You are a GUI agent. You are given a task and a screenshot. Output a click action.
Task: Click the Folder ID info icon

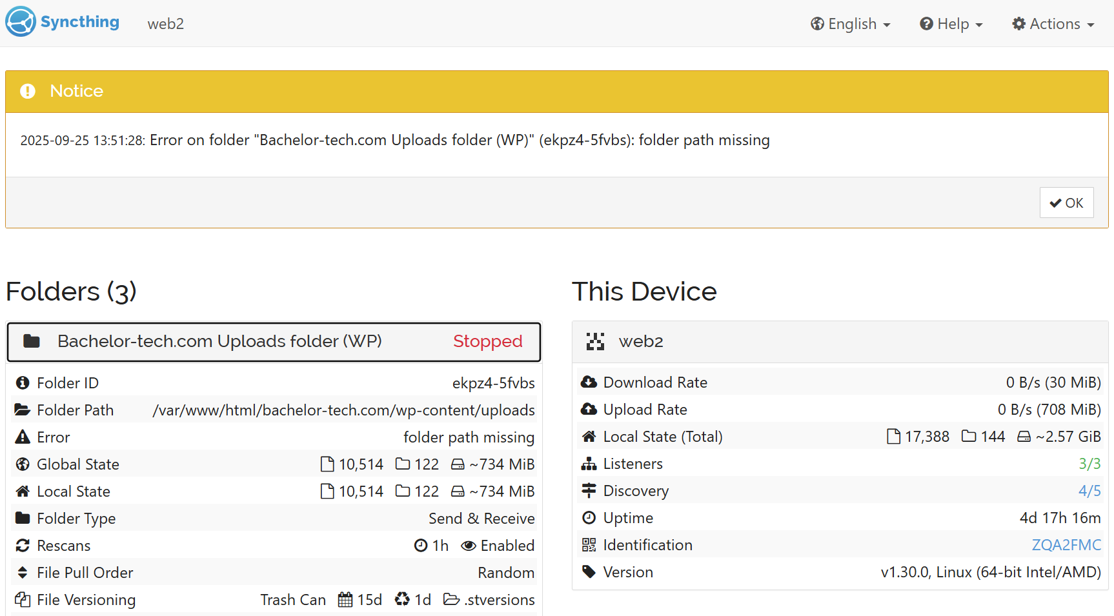click(x=23, y=383)
